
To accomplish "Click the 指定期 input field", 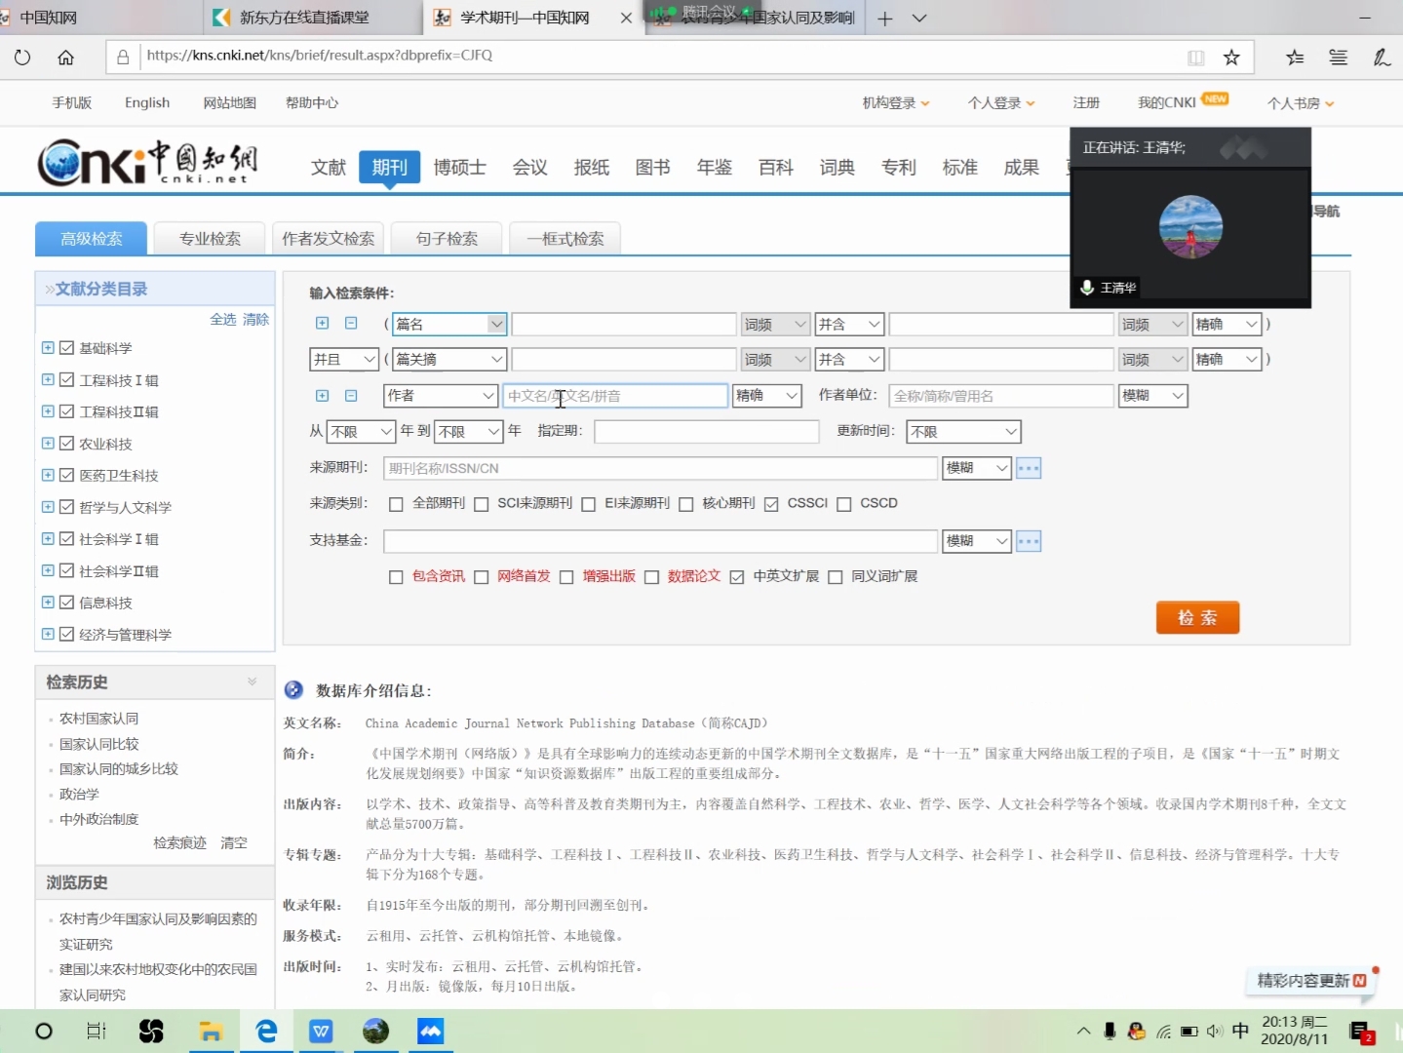I will click(707, 432).
